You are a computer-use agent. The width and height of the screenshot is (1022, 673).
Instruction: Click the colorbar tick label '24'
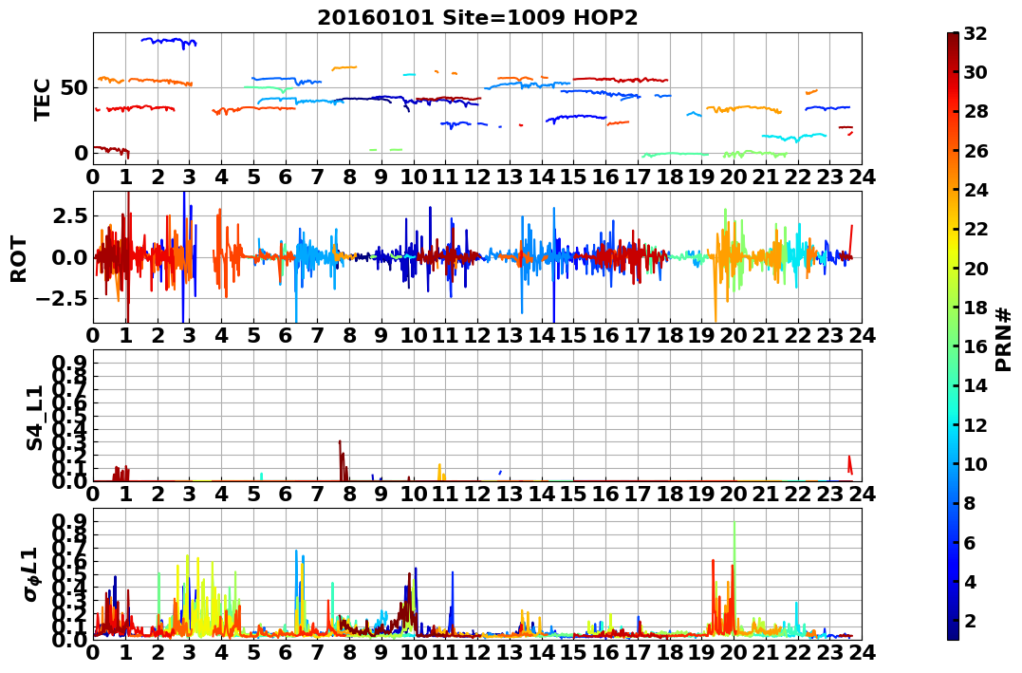coord(976,190)
